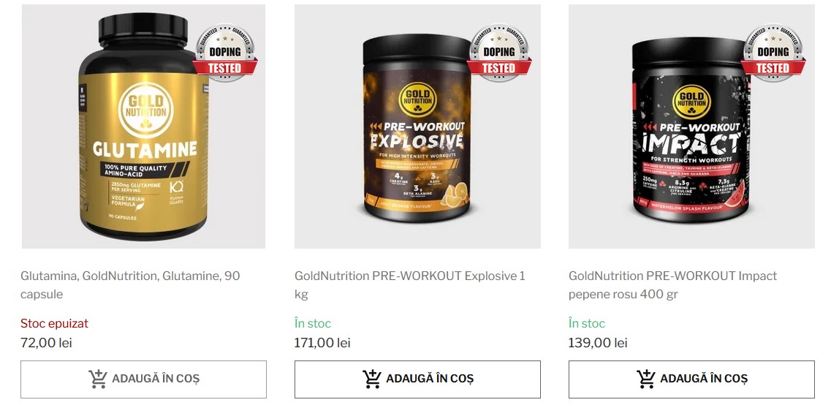Click ADAUGĂ ÎN COȘ text for Glutamine
831x408 pixels.
[156, 379]
